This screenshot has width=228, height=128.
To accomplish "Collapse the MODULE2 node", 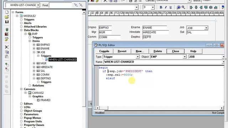I will (17, 16).
